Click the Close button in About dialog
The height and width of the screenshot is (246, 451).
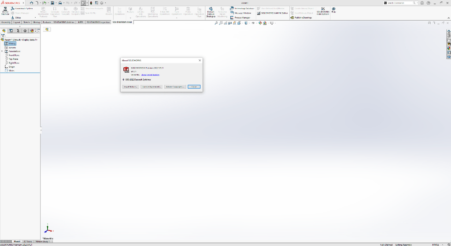coord(194,87)
